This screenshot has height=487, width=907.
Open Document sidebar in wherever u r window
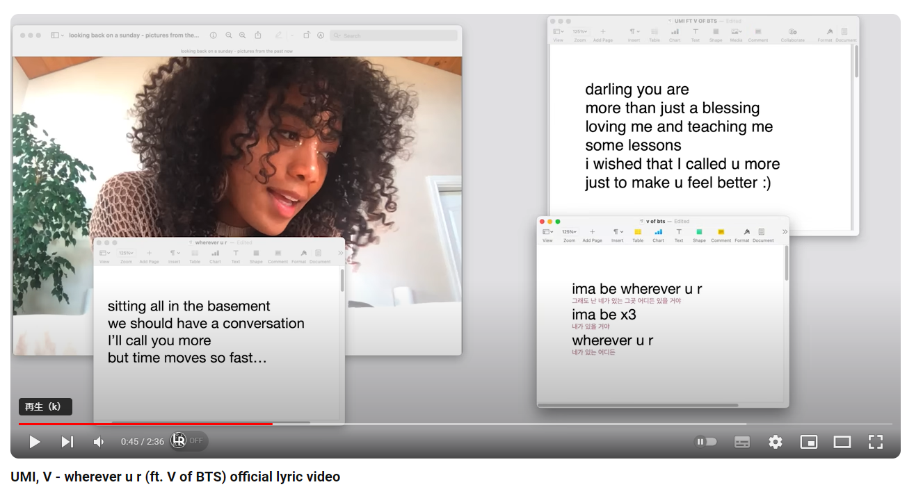[x=320, y=256]
